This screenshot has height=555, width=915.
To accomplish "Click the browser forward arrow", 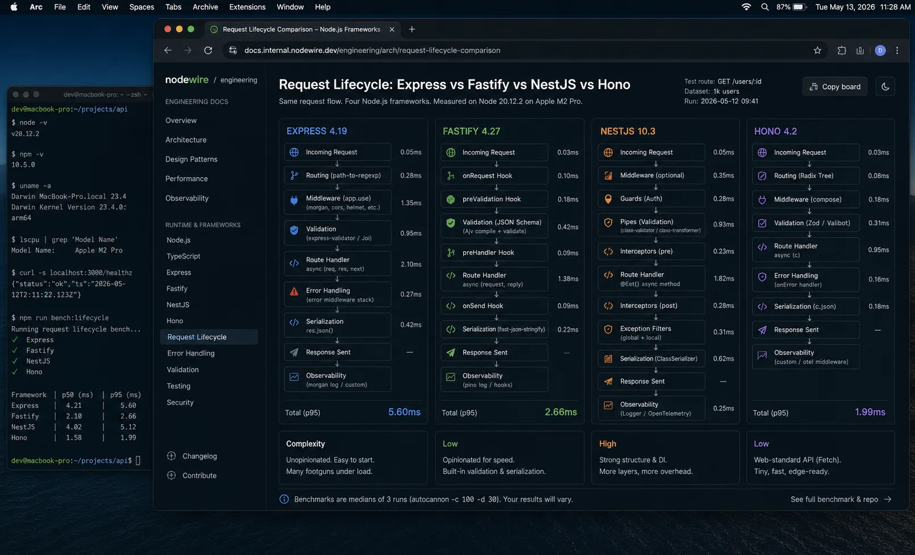I will (188, 51).
